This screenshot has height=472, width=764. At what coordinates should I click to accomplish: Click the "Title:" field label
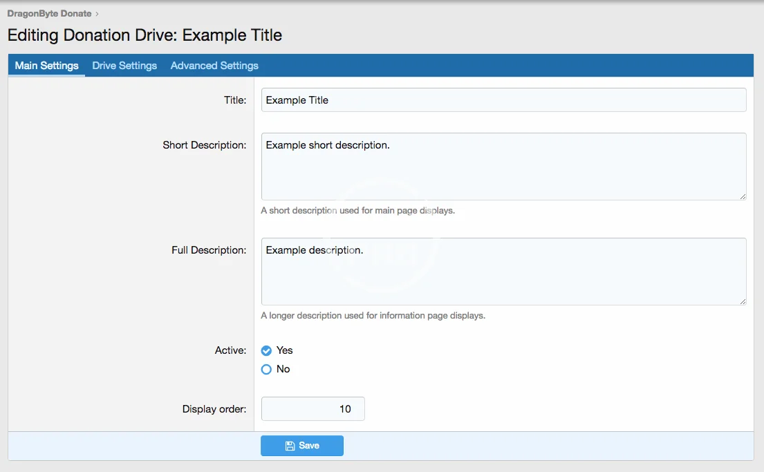pos(234,100)
